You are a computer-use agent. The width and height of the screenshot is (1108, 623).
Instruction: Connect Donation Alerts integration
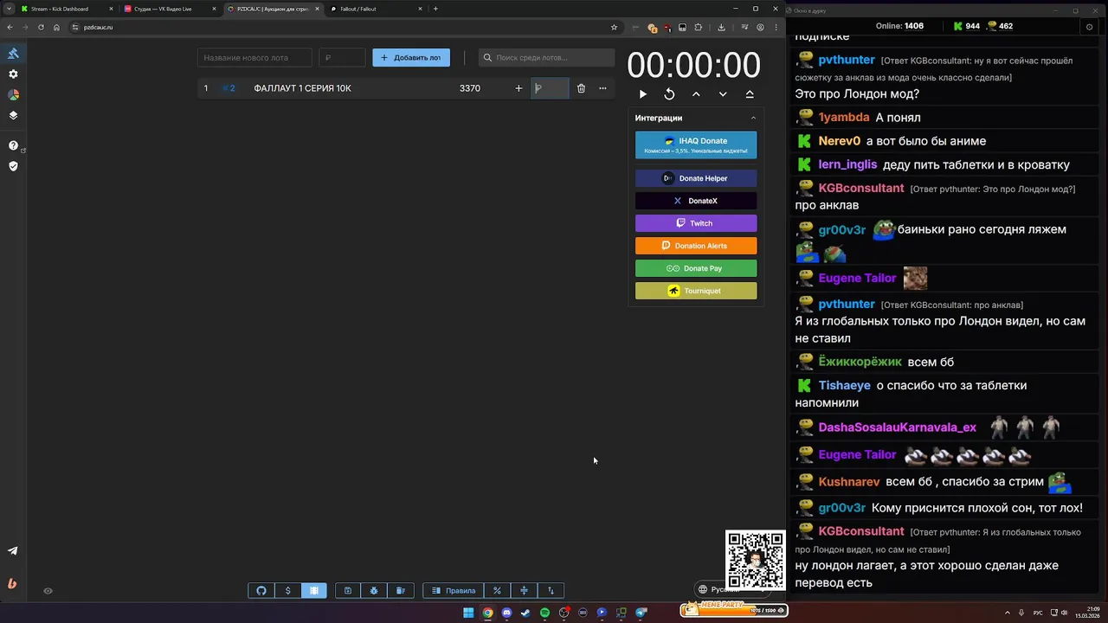(696, 246)
